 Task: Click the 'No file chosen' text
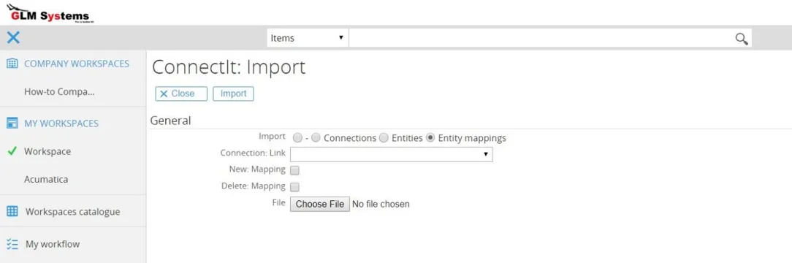click(x=381, y=205)
